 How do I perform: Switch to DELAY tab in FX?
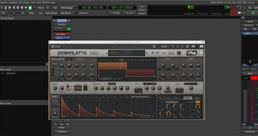click(197, 98)
